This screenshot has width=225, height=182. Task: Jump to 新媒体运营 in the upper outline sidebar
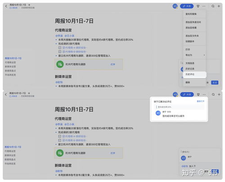pos(10,67)
